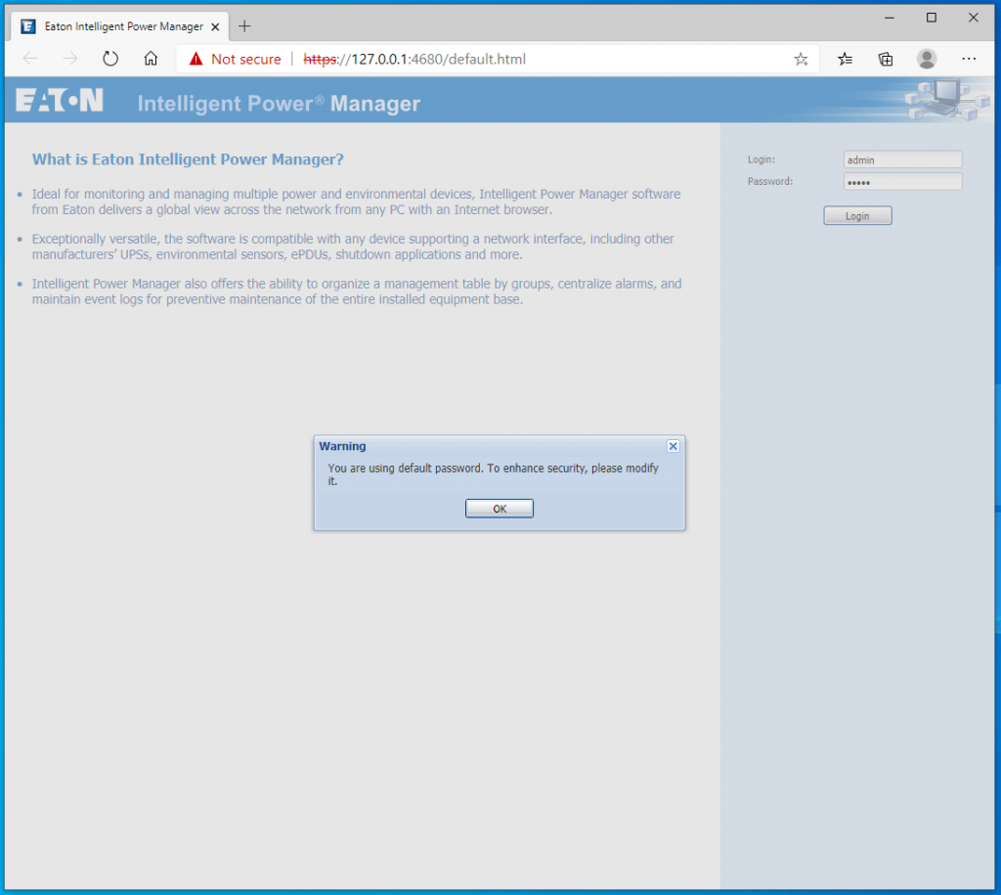Focus the Password field

click(902, 182)
